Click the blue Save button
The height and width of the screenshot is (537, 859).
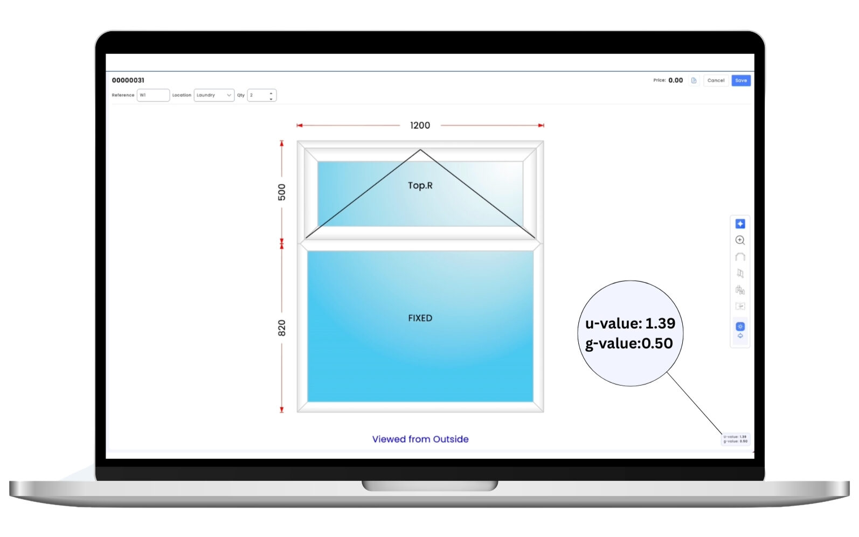tap(741, 80)
